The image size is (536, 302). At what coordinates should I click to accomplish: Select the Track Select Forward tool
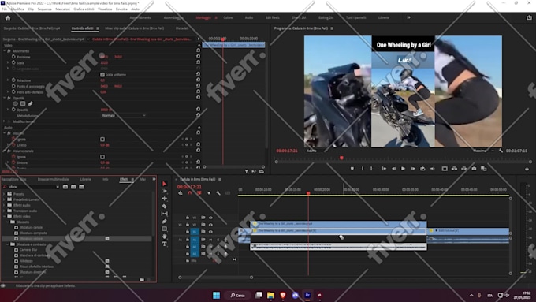point(165,191)
